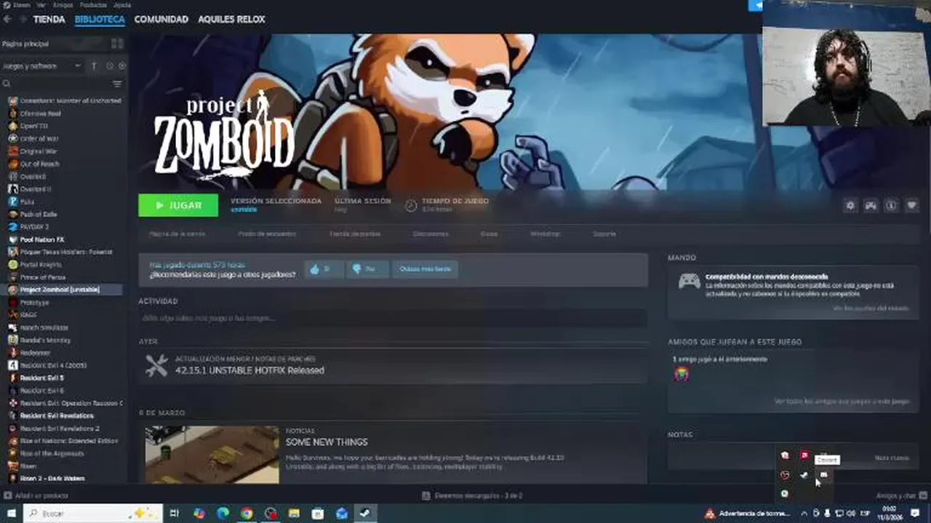Open the Windows notification center icon
931x523 pixels.
(915, 514)
